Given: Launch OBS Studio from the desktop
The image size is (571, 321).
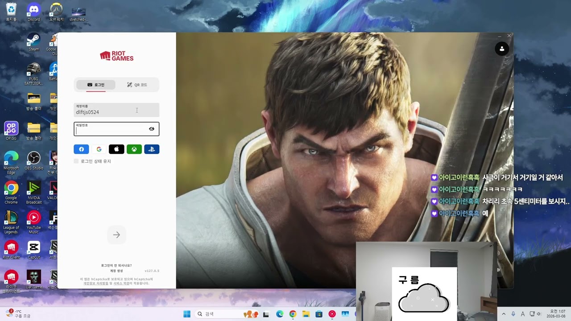Looking at the screenshot, I should 33,160.
